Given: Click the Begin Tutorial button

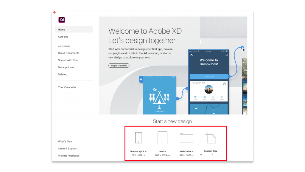Looking at the screenshot, I should [119, 66].
